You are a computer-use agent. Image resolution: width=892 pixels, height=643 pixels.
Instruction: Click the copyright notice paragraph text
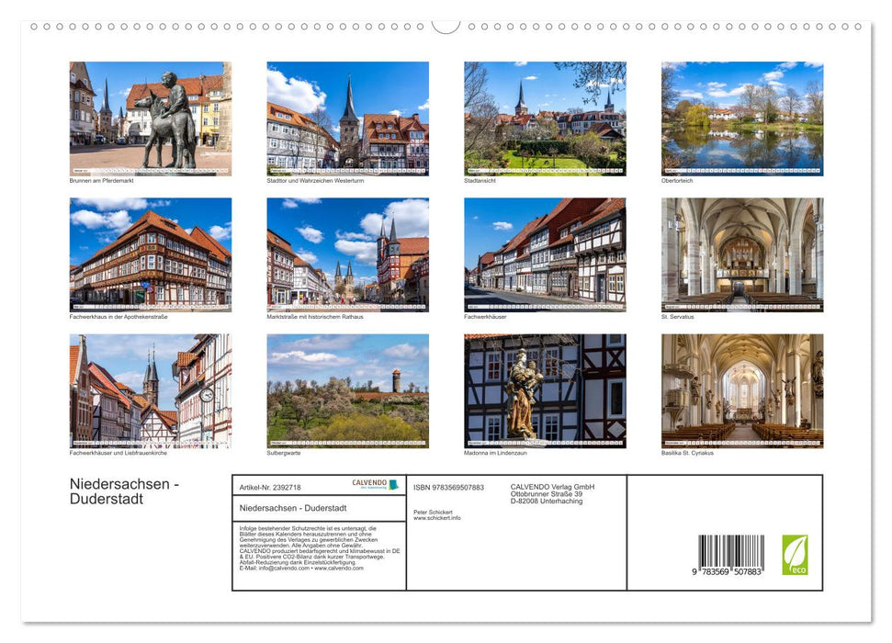[x=319, y=548]
